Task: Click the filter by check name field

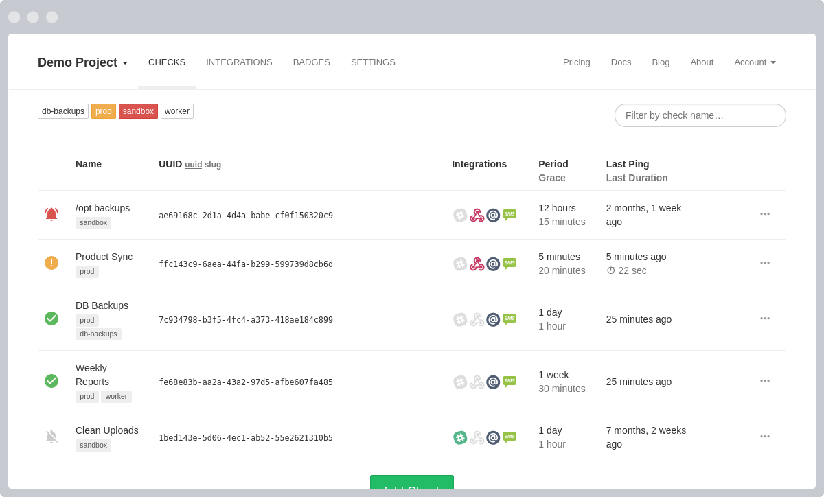Action: point(700,115)
